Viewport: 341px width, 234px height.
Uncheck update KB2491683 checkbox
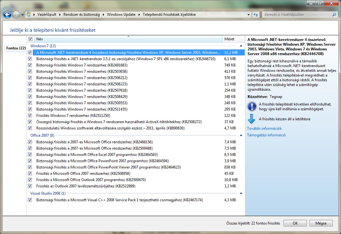pyautogui.click(x=30, y=65)
